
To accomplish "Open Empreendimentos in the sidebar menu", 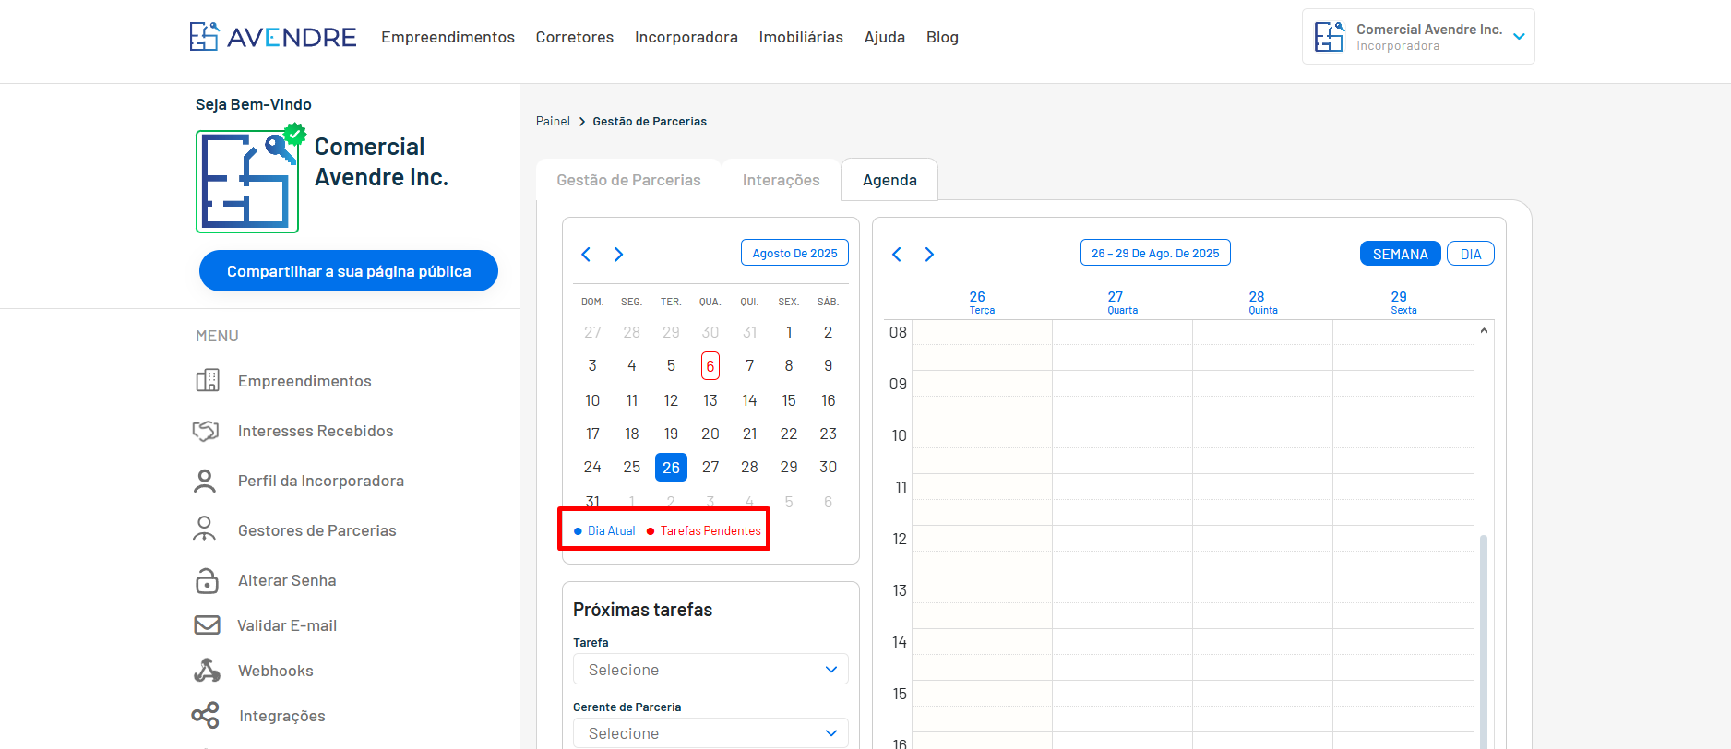I will pos(304,381).
